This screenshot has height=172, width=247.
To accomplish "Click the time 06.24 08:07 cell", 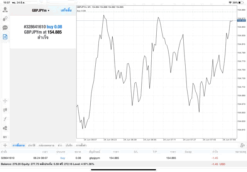I will 41,158.
